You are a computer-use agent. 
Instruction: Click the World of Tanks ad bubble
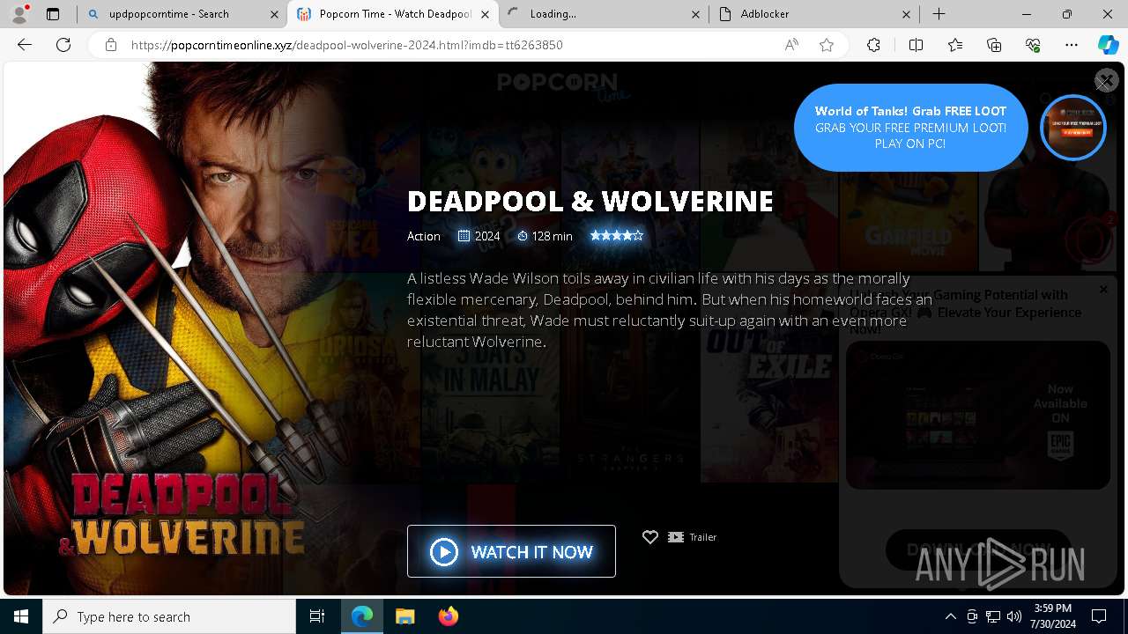pos(910,128)
